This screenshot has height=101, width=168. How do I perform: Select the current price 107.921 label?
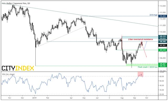pos(162,45)
